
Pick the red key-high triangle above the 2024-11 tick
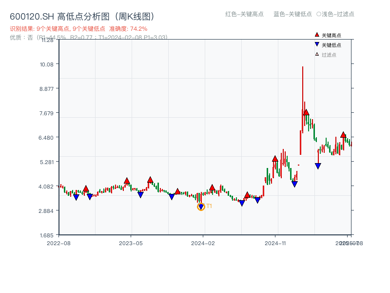point(275,159)
